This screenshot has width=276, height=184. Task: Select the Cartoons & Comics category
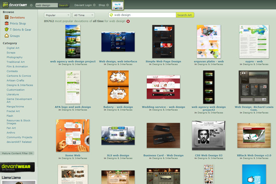19,76
